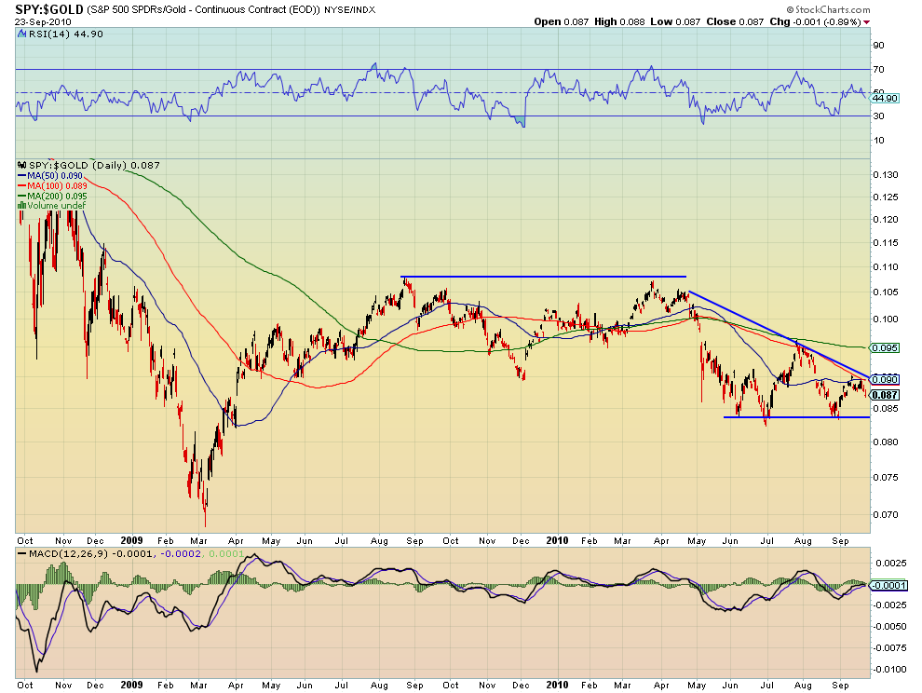Click the 30 oversold level on RSI axis
922x693 pixels.
[x=878, y=116]
